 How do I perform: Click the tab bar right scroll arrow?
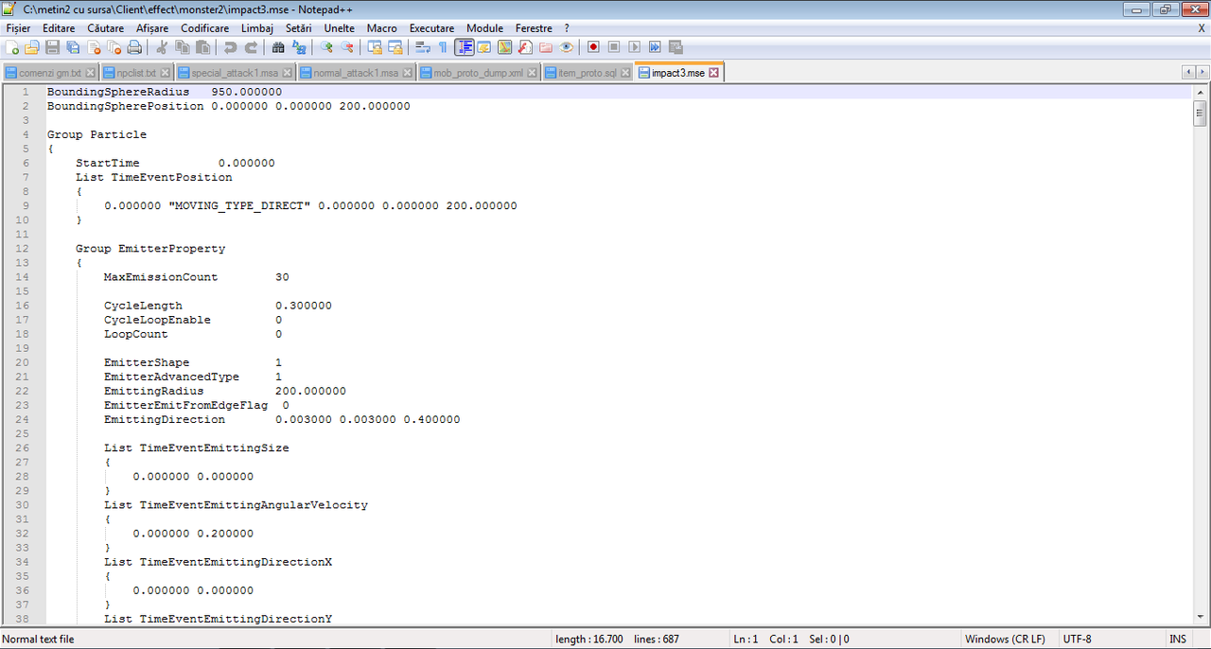tap(1202, 73)
